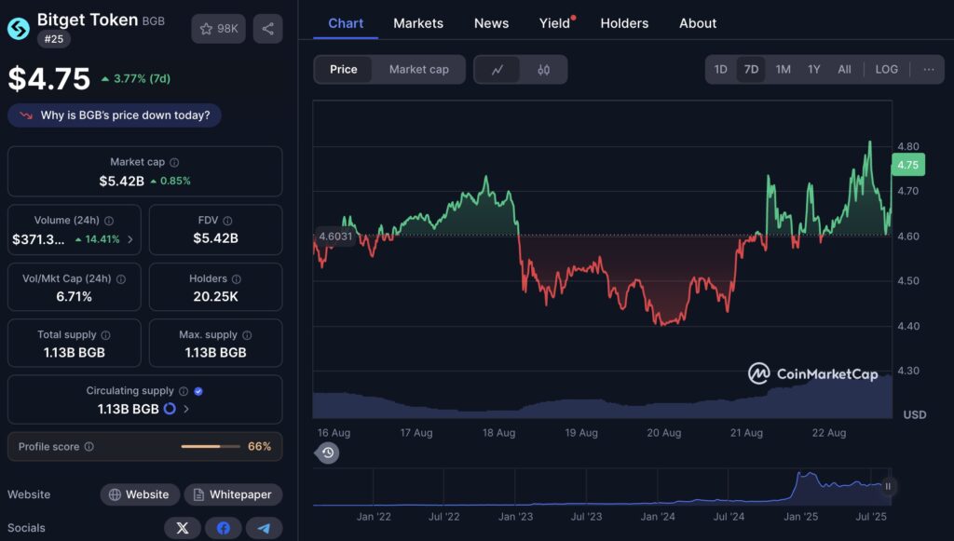Expand the Circulating supply chevron

pos(186,409)
